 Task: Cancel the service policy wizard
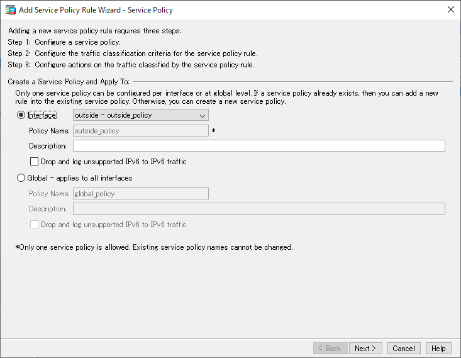404,349
